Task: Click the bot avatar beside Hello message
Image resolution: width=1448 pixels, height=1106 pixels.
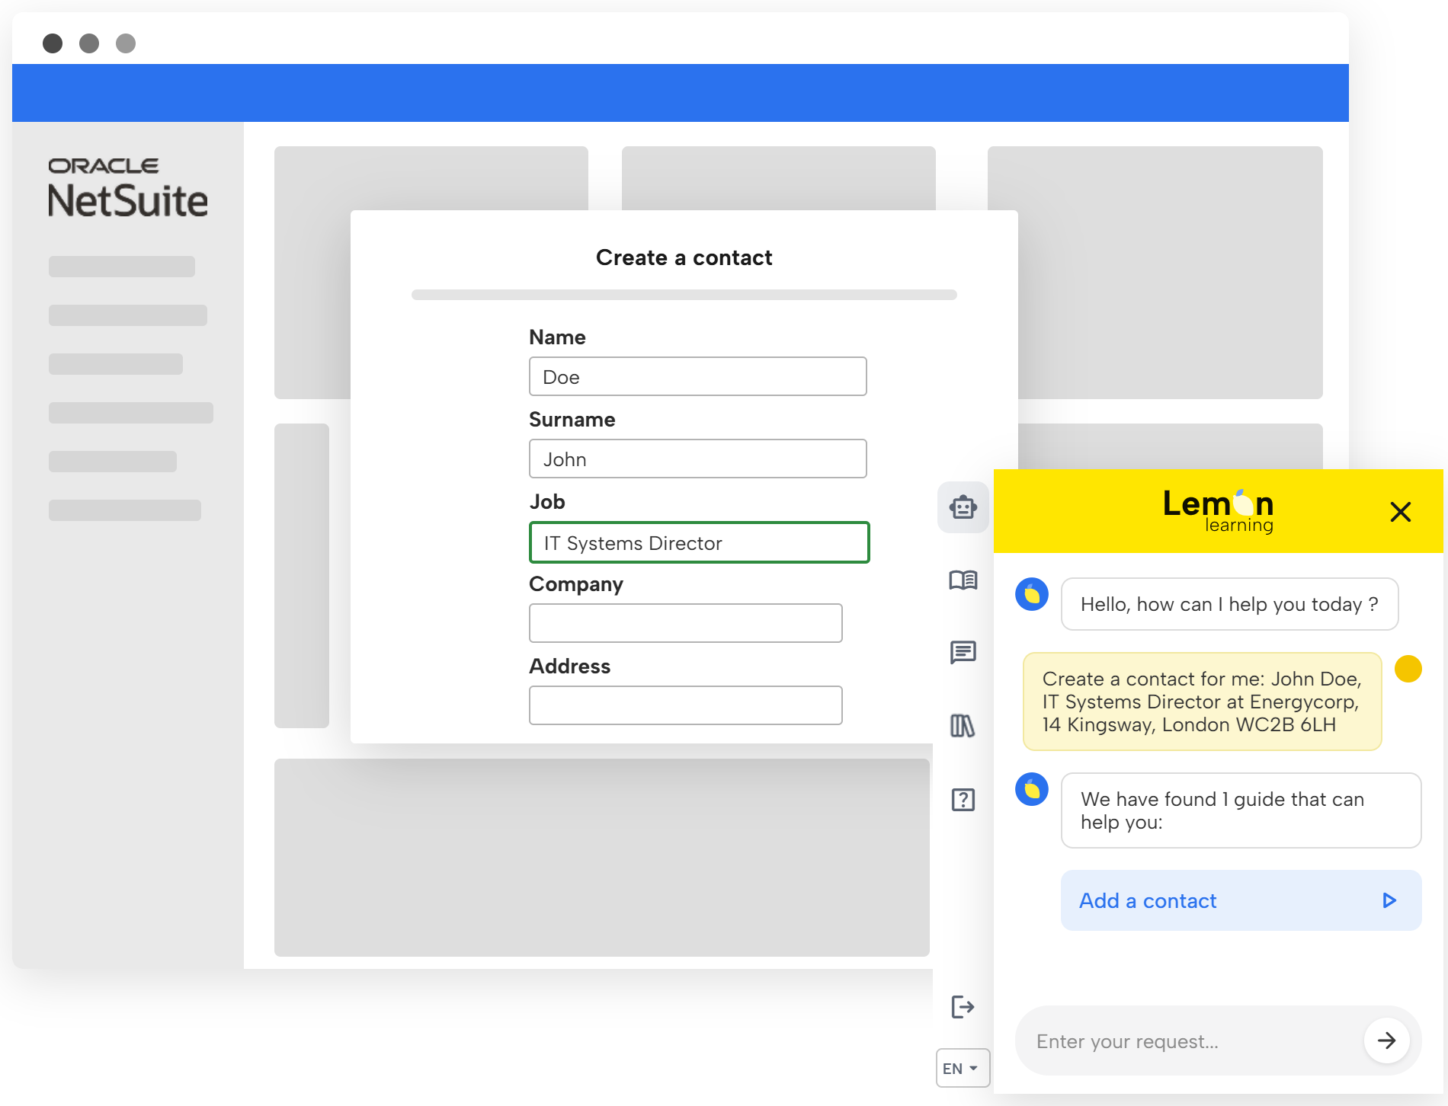Action: [1032, 594]
